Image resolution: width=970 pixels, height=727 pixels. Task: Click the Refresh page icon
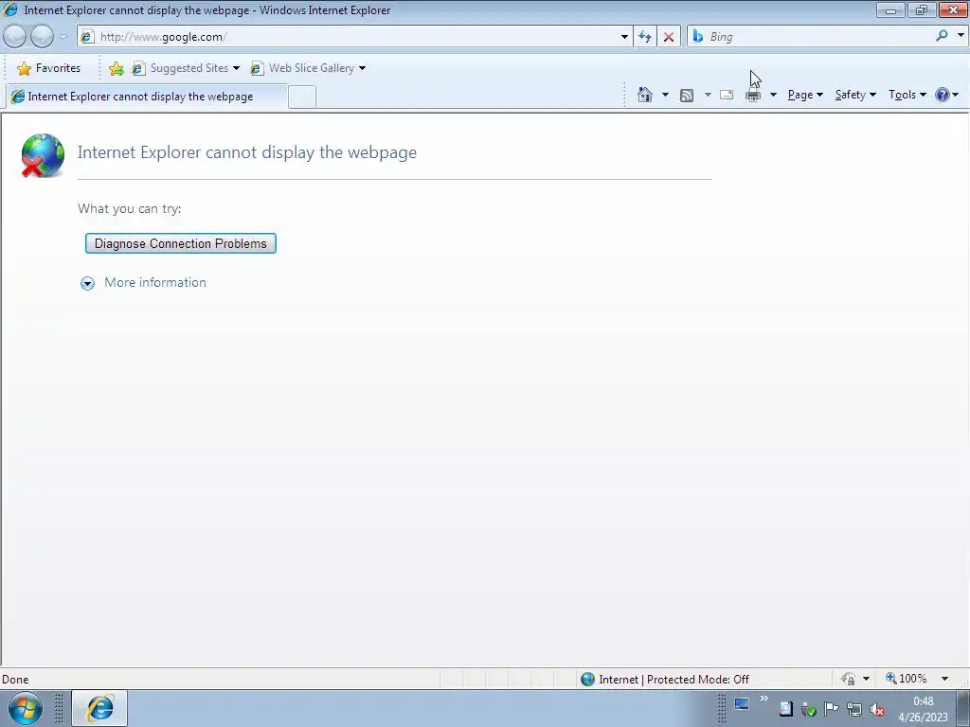pyautogui.click(x=644, y=37)
